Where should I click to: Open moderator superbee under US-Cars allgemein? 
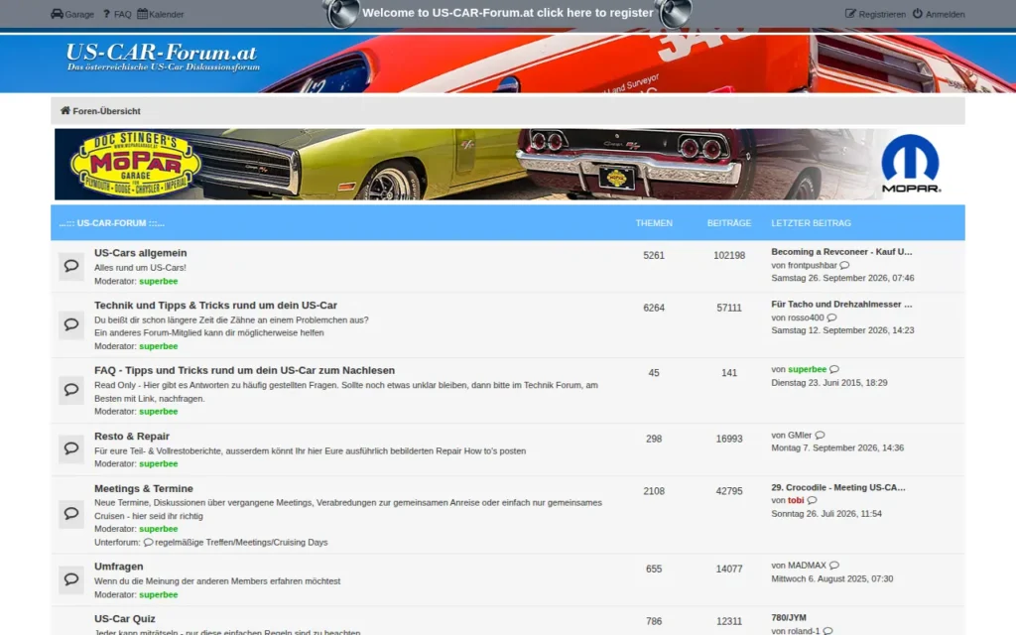158,281
